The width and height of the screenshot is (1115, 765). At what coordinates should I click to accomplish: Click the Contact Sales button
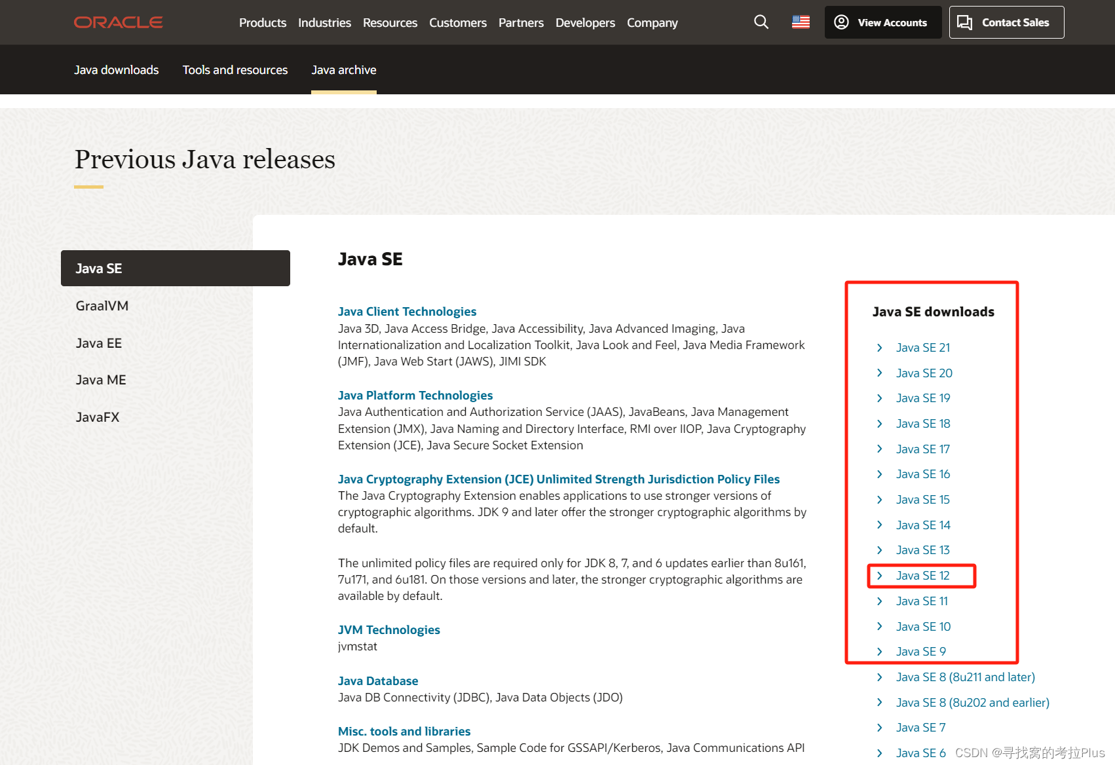click(x=1006, y=22)
